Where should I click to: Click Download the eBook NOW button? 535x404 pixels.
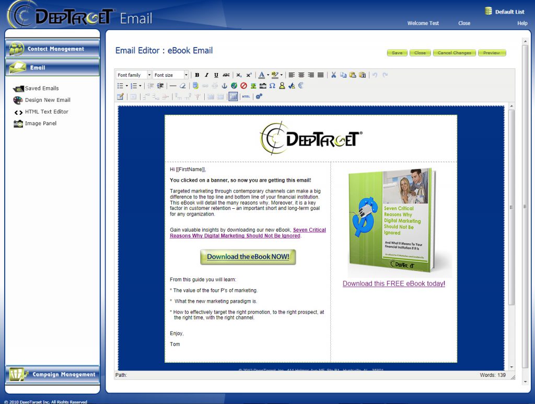(x=248, y=257)
